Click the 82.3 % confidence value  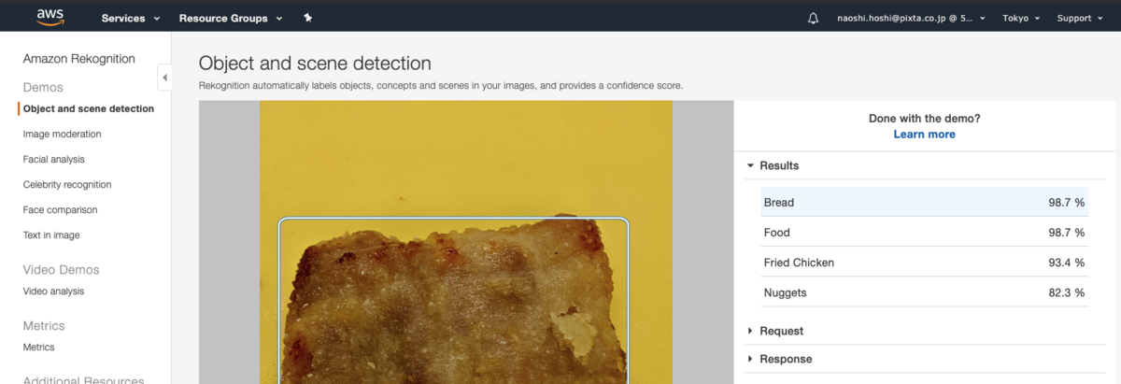[1066, 292]
